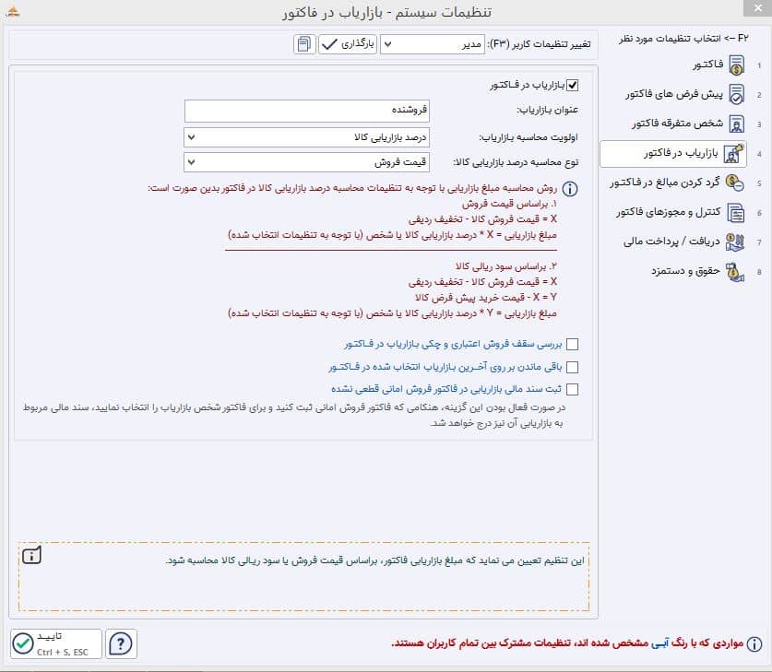Select پیش فرض های فاکتور icon

pyautogui.click(x=737, y=94)
